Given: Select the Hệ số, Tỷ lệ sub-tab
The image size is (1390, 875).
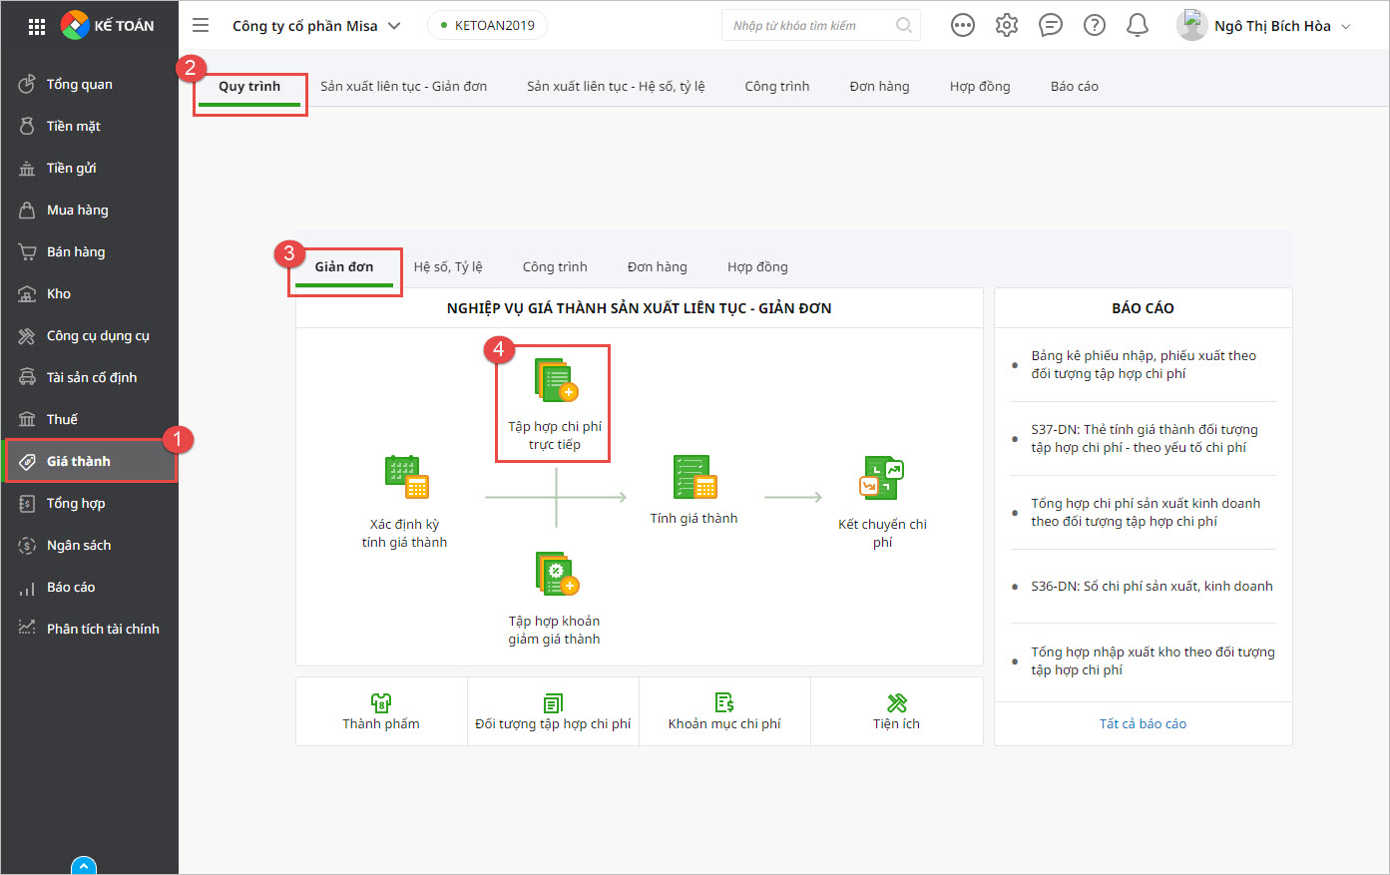Looking at the screenshot, I should pyautogui.click(x=448, y=267).
